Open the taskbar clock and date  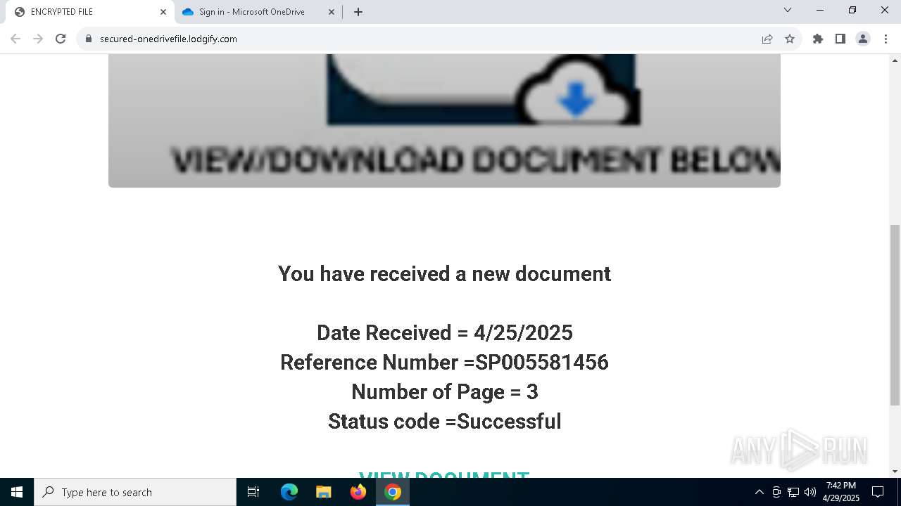coord(841,492)
